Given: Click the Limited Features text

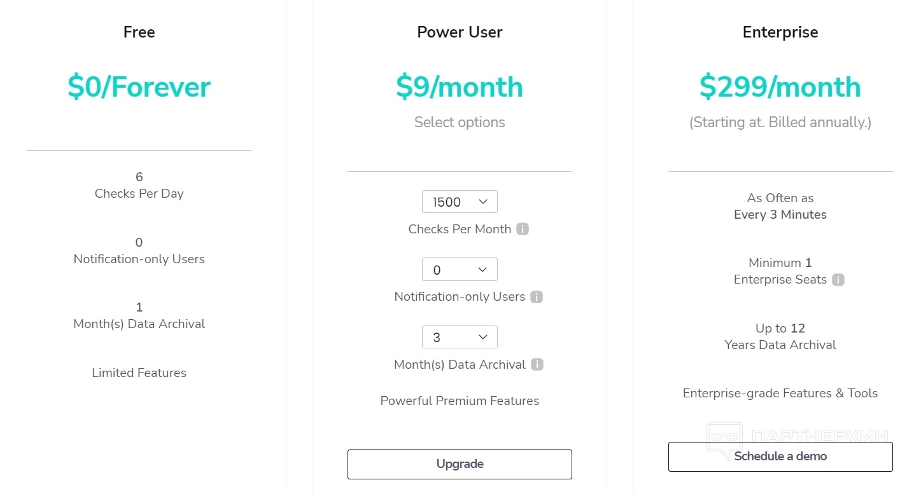Looking at the screenshot, I should coord(139,373).
